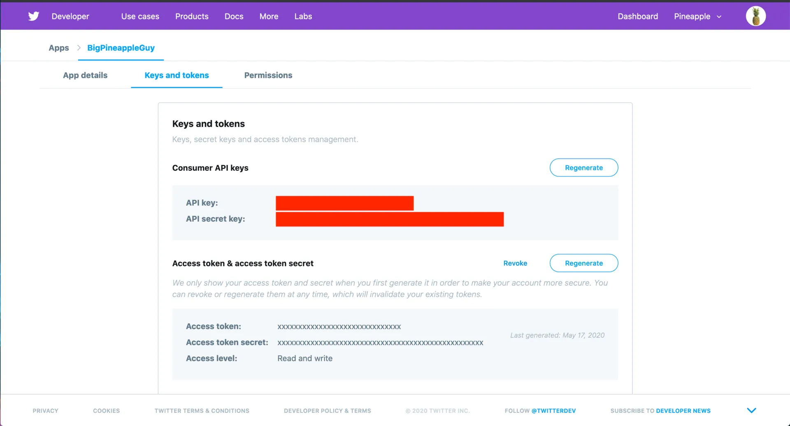Open the Products menu
790x426 pixels.
(191, 16)
